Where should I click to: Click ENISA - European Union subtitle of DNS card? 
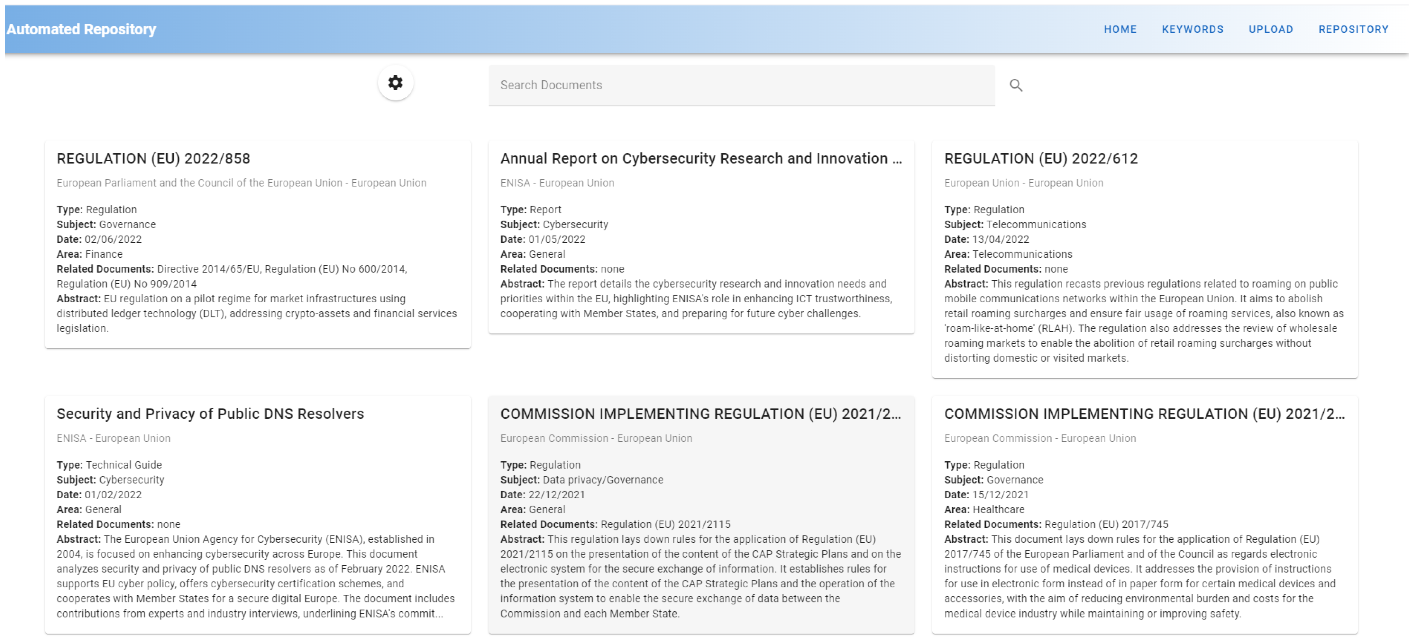113,438
